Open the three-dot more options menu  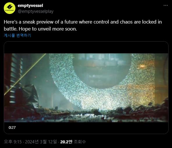[x=166, y=5]
